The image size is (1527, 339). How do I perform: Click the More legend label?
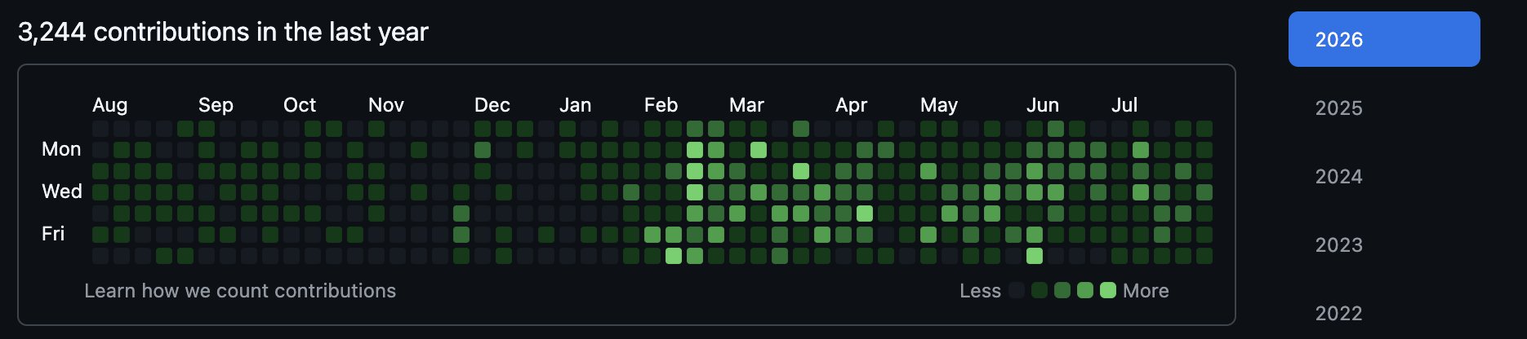point(1146,291)
